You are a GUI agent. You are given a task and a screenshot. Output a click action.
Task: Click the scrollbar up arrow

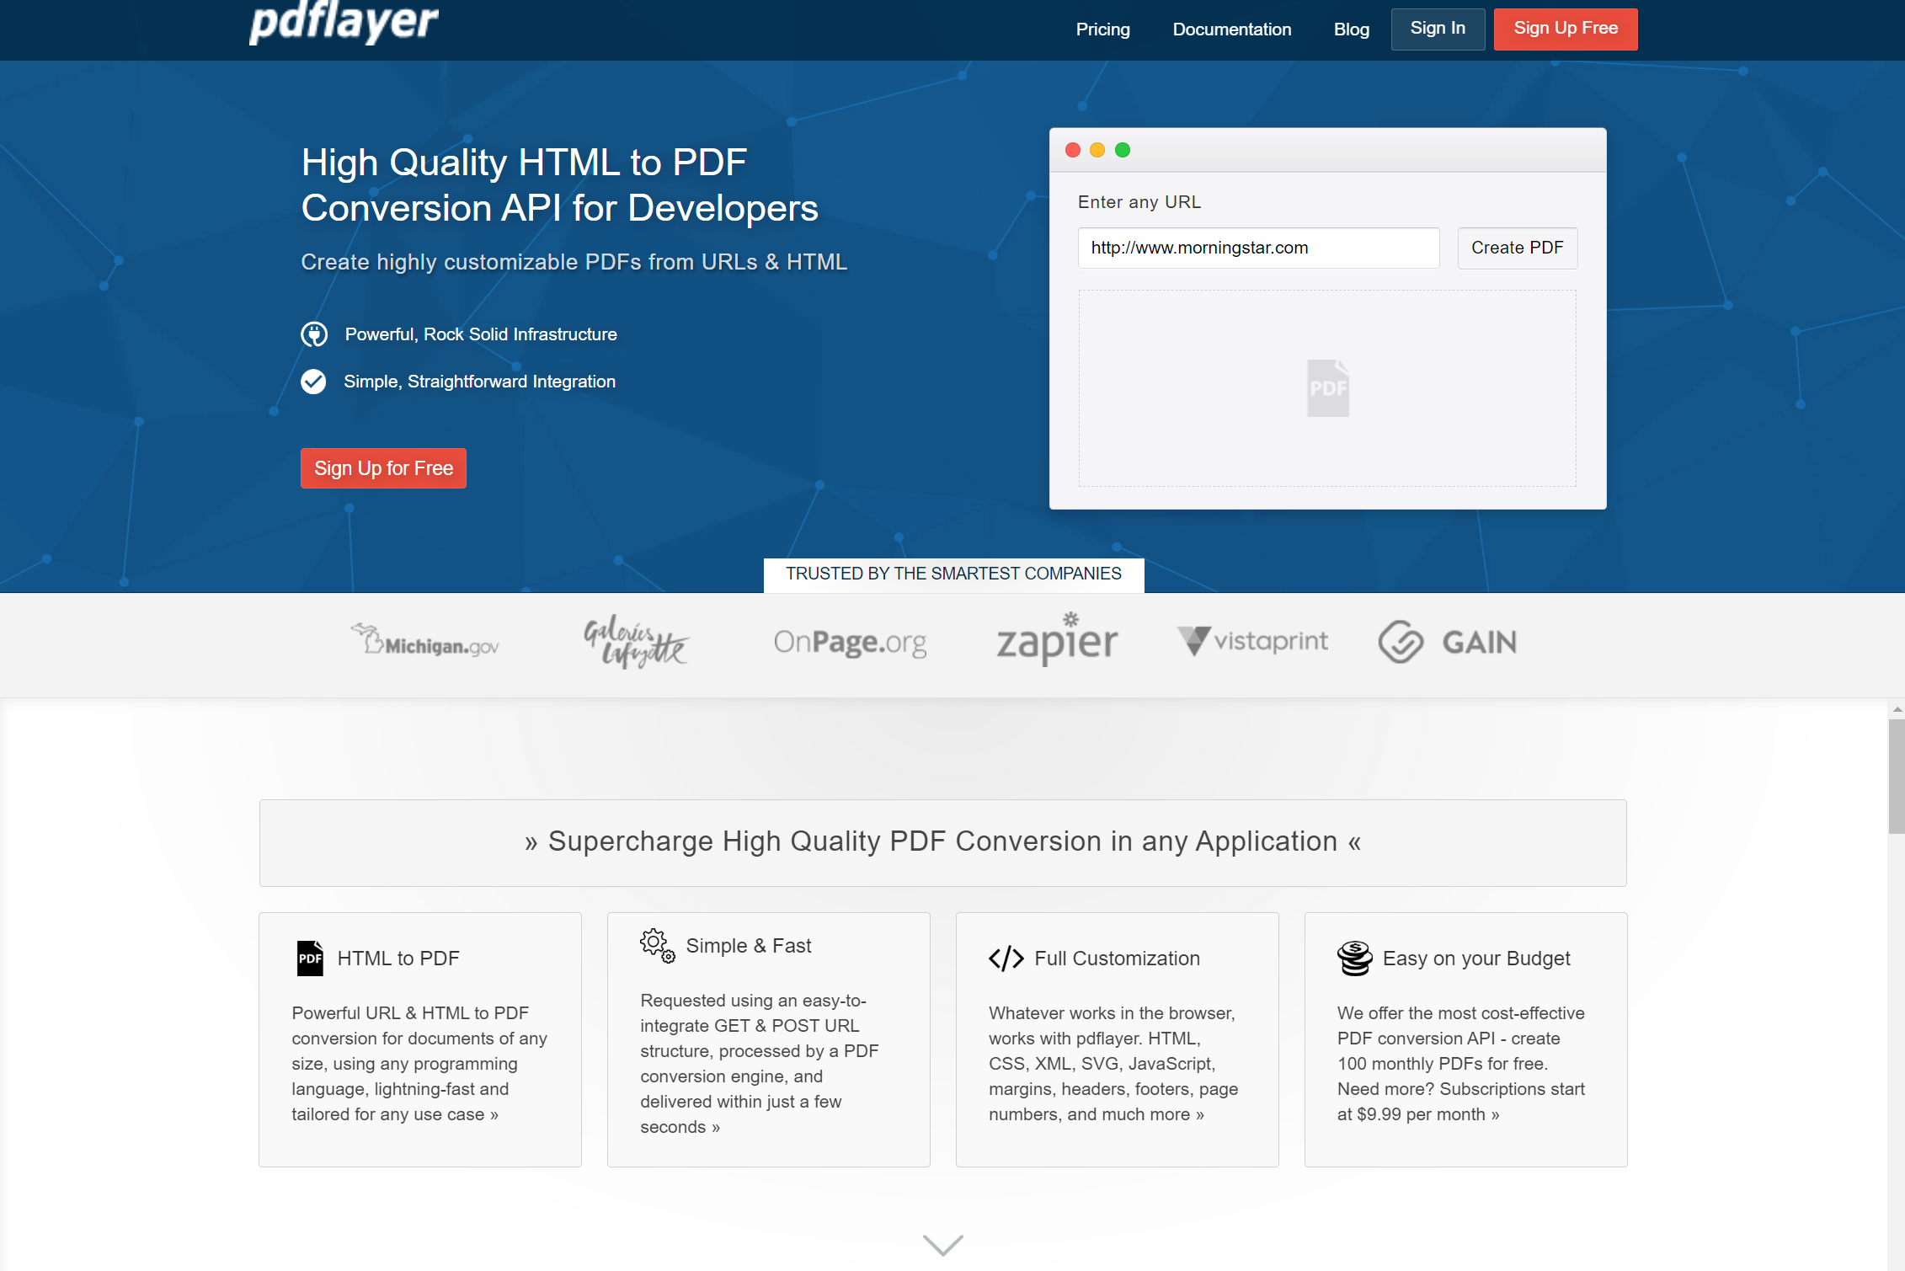(x=1897, y=709)
